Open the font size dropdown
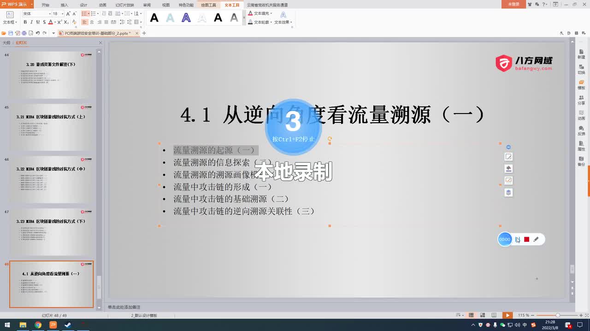This screenshot has width=590, height=331. pos(62,14)
